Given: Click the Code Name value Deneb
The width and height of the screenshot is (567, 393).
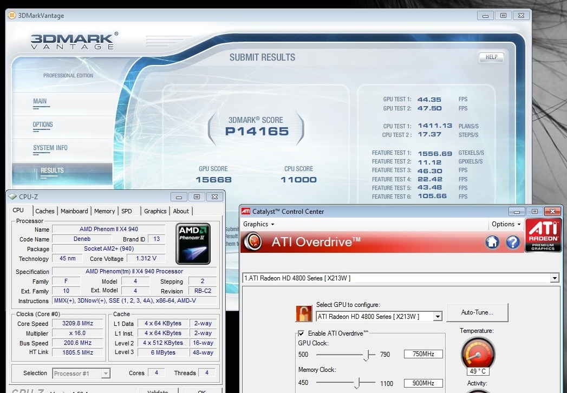Looking at the screenshot, I should (82, 239).
